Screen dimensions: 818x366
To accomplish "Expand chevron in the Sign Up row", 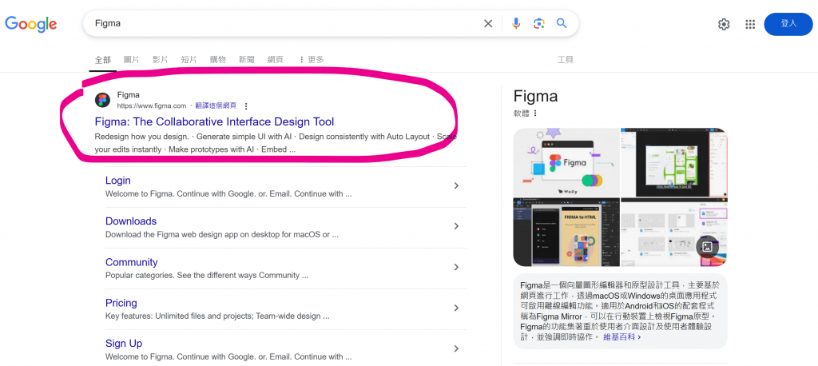I will click(x=456, y=348).
